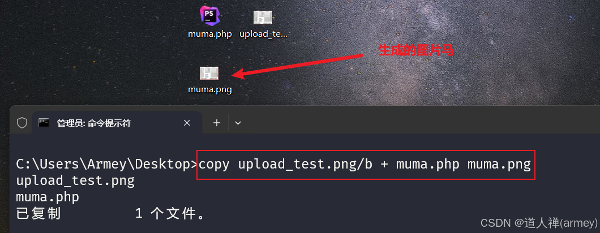The width and height of the screenshot is (600, 233).
Task: Click the copy command in the red box
Action: (x=365, y=165)
